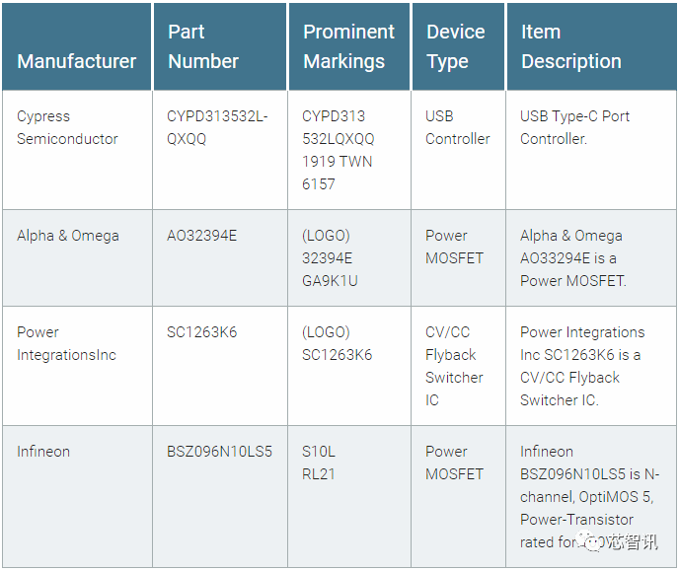Image resolution: width=679 pixels, height=571 pixels.
Task: Select the Device Type column header
Action: (455, 46)
